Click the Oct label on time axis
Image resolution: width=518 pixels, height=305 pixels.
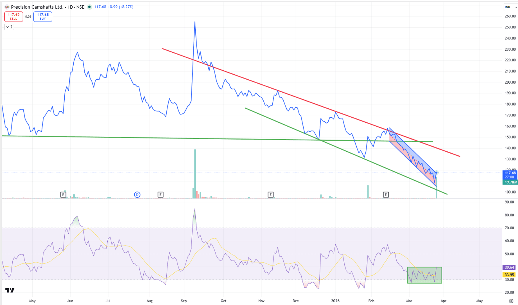(x=223, y=301)
